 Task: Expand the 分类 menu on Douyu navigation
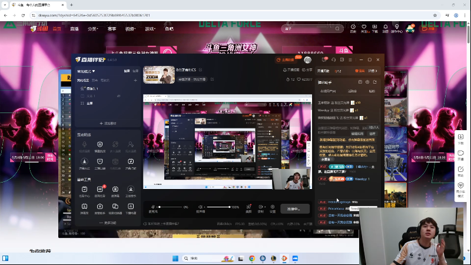(93, 29)
